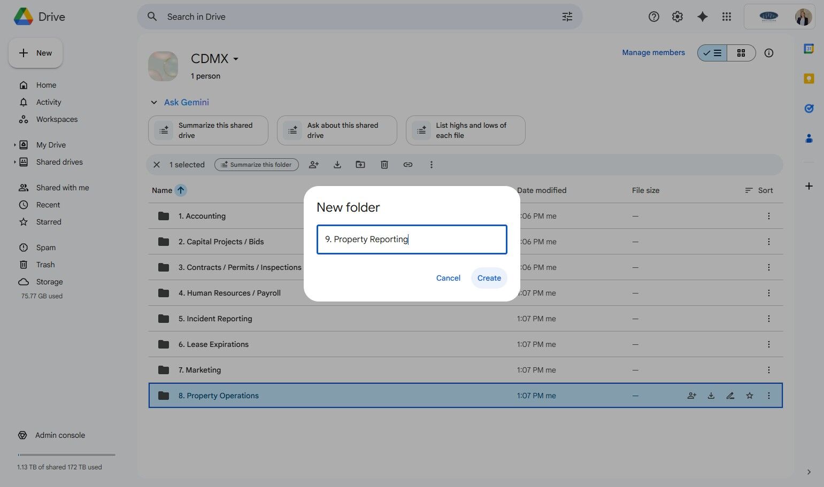
Task: Open the Calendar side panel icon
Action: coord(809,49)
